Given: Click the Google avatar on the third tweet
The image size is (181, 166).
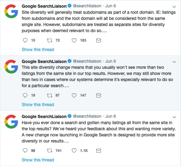Looking at the screenshot, I should click(11, 122).
